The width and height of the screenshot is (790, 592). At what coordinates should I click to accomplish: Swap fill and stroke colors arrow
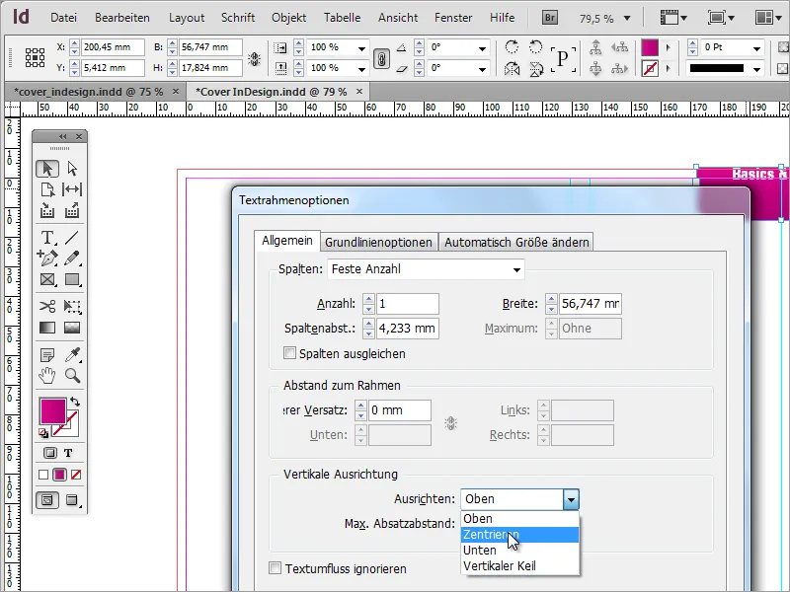[75, 402]
